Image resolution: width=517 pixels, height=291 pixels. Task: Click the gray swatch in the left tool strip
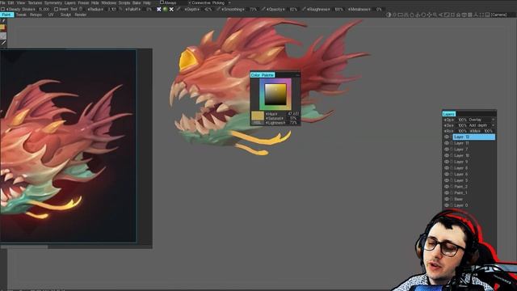point(3,36)
